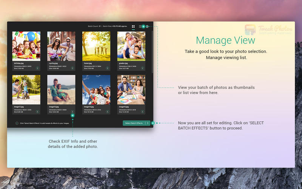View EXIF info for image12.jpg
Screen dimensions: 302x189
[x=37, y=112]
